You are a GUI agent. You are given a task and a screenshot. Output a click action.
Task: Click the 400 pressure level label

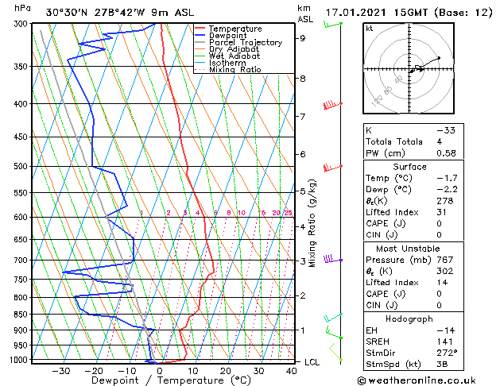click(21, 104)
